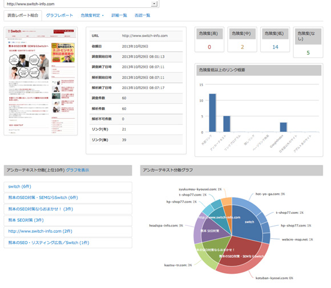This screenshot has width=331, height=288.
Task: Click the 危険度(なし) count of 5
Action: click(308, 52)
